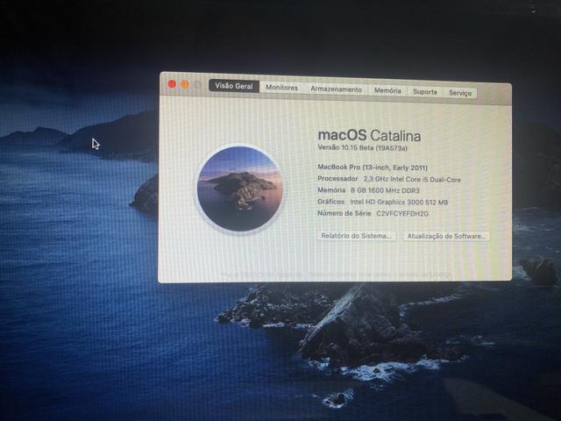
Task: Click the Processador label
Action: click(337, 178)
